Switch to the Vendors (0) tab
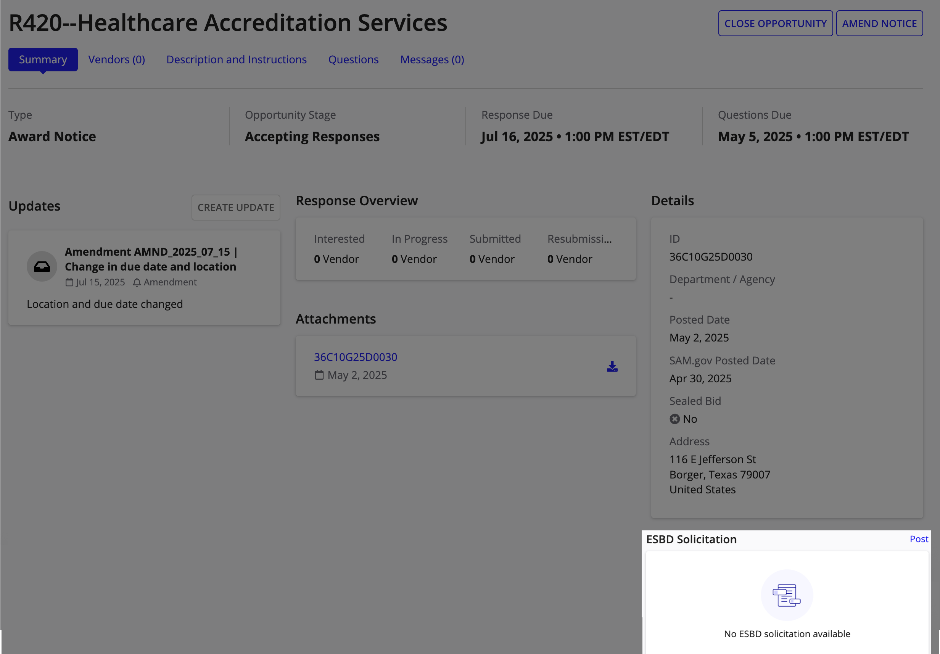This screenshot has height=654, width=940. coord(117,60)
